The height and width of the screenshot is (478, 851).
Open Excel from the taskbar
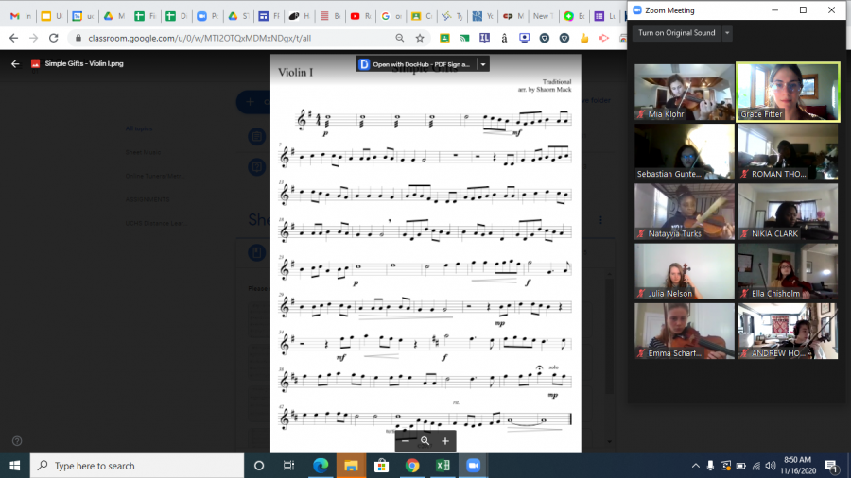pyautogui.click(x=443, y=466)
